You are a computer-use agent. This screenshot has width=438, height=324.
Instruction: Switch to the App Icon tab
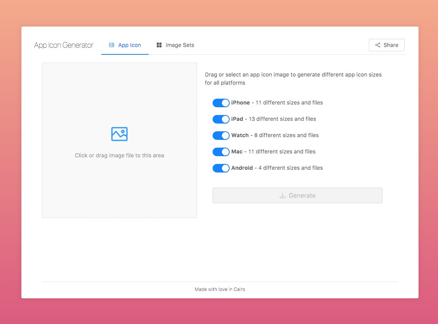point(125,45)
